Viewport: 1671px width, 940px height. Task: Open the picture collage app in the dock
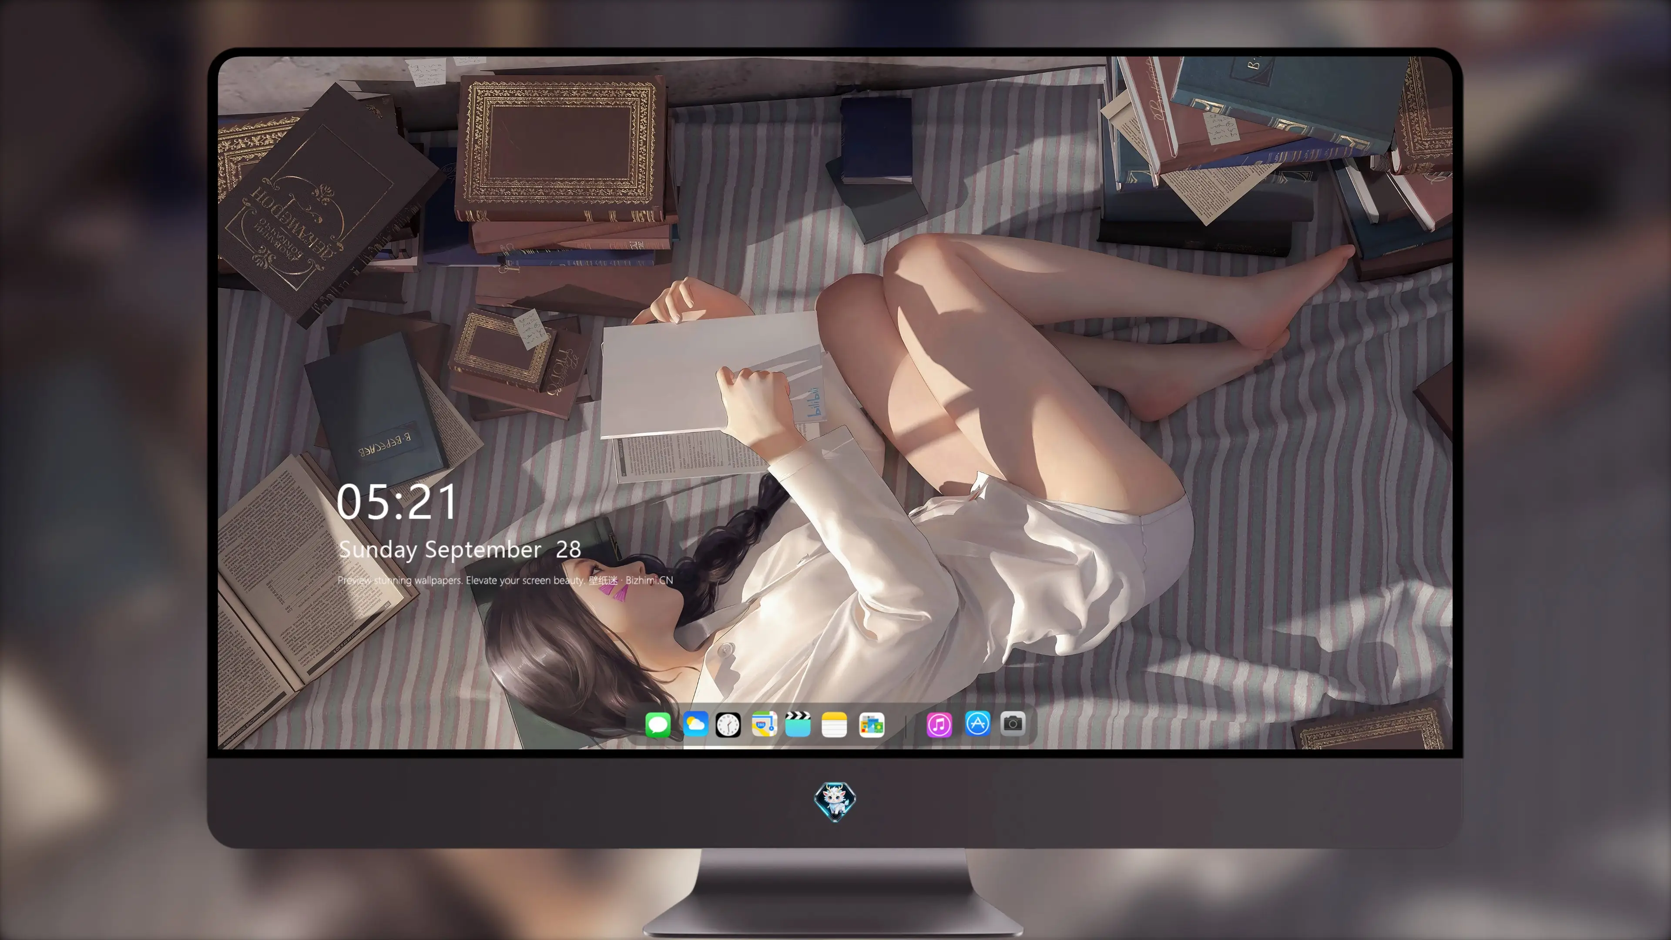(871, 725)
